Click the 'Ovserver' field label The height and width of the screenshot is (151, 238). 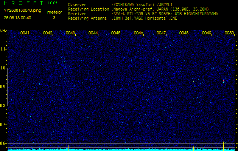77,5
